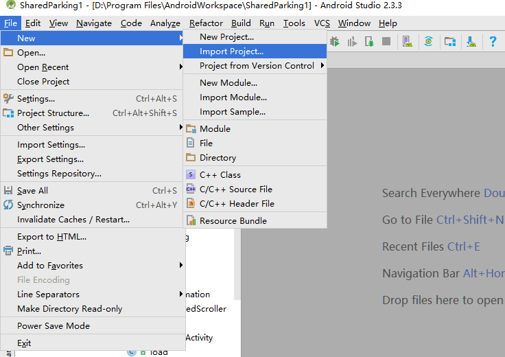This screenshot has height=357, width=505.
Task: Open the AVD Manager icon
Action: [407, 42]
